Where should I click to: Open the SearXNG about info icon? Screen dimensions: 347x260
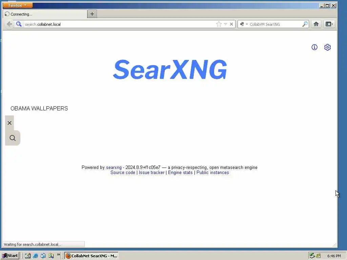coord(314,47)
